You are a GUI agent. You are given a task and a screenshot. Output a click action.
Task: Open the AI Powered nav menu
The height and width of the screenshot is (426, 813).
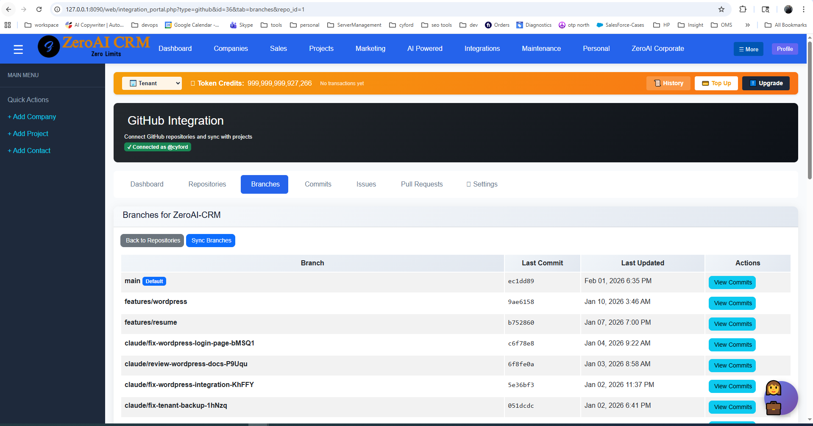(x=425, y=49)
